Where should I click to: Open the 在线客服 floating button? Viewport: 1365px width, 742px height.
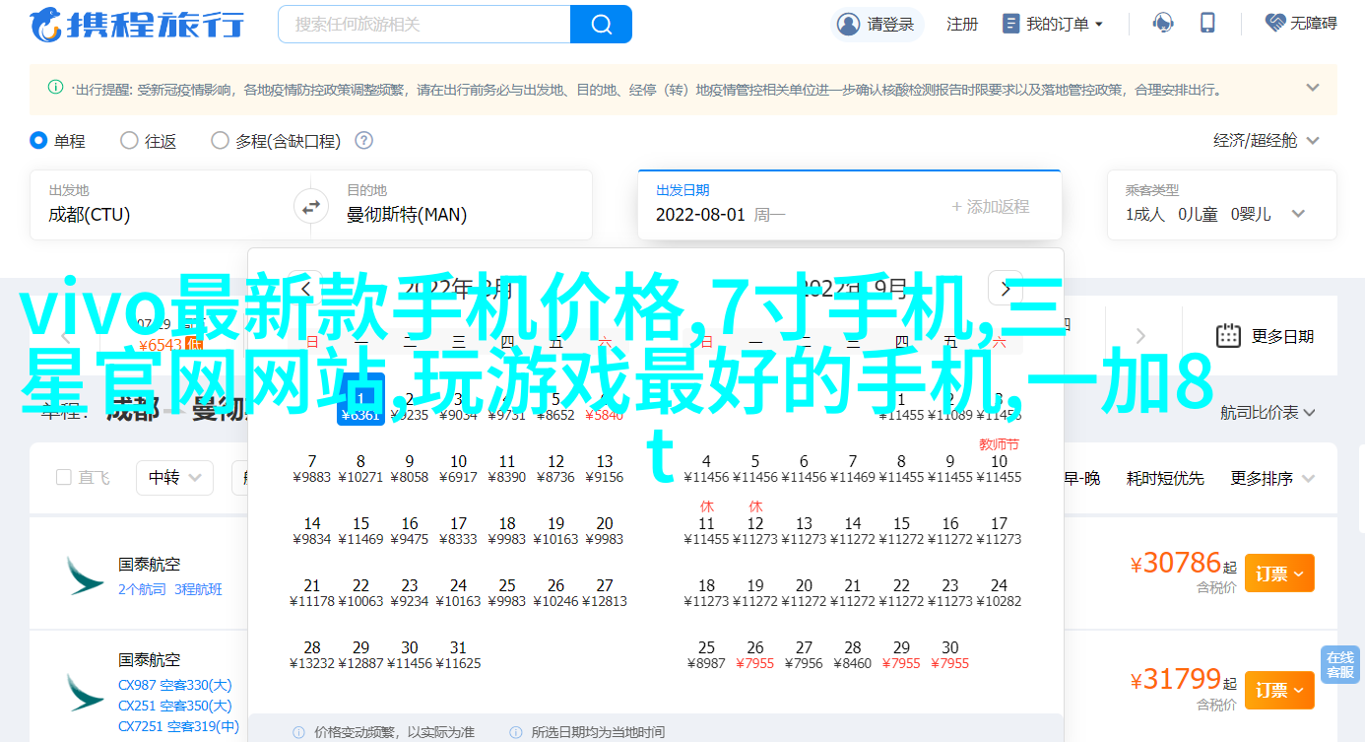click(x=1340, y=665)
